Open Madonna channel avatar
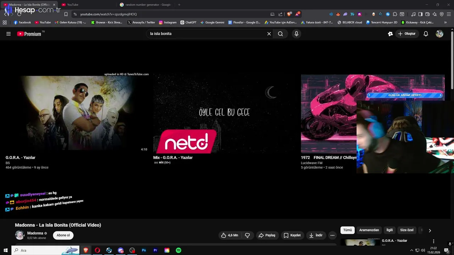 click(20, 235)
